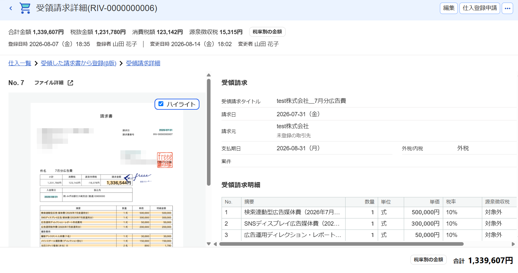Image resolution: width=518 pixels, height=273 pixels.
Task: Click the 税率 column header
Action: click(462, 202)
